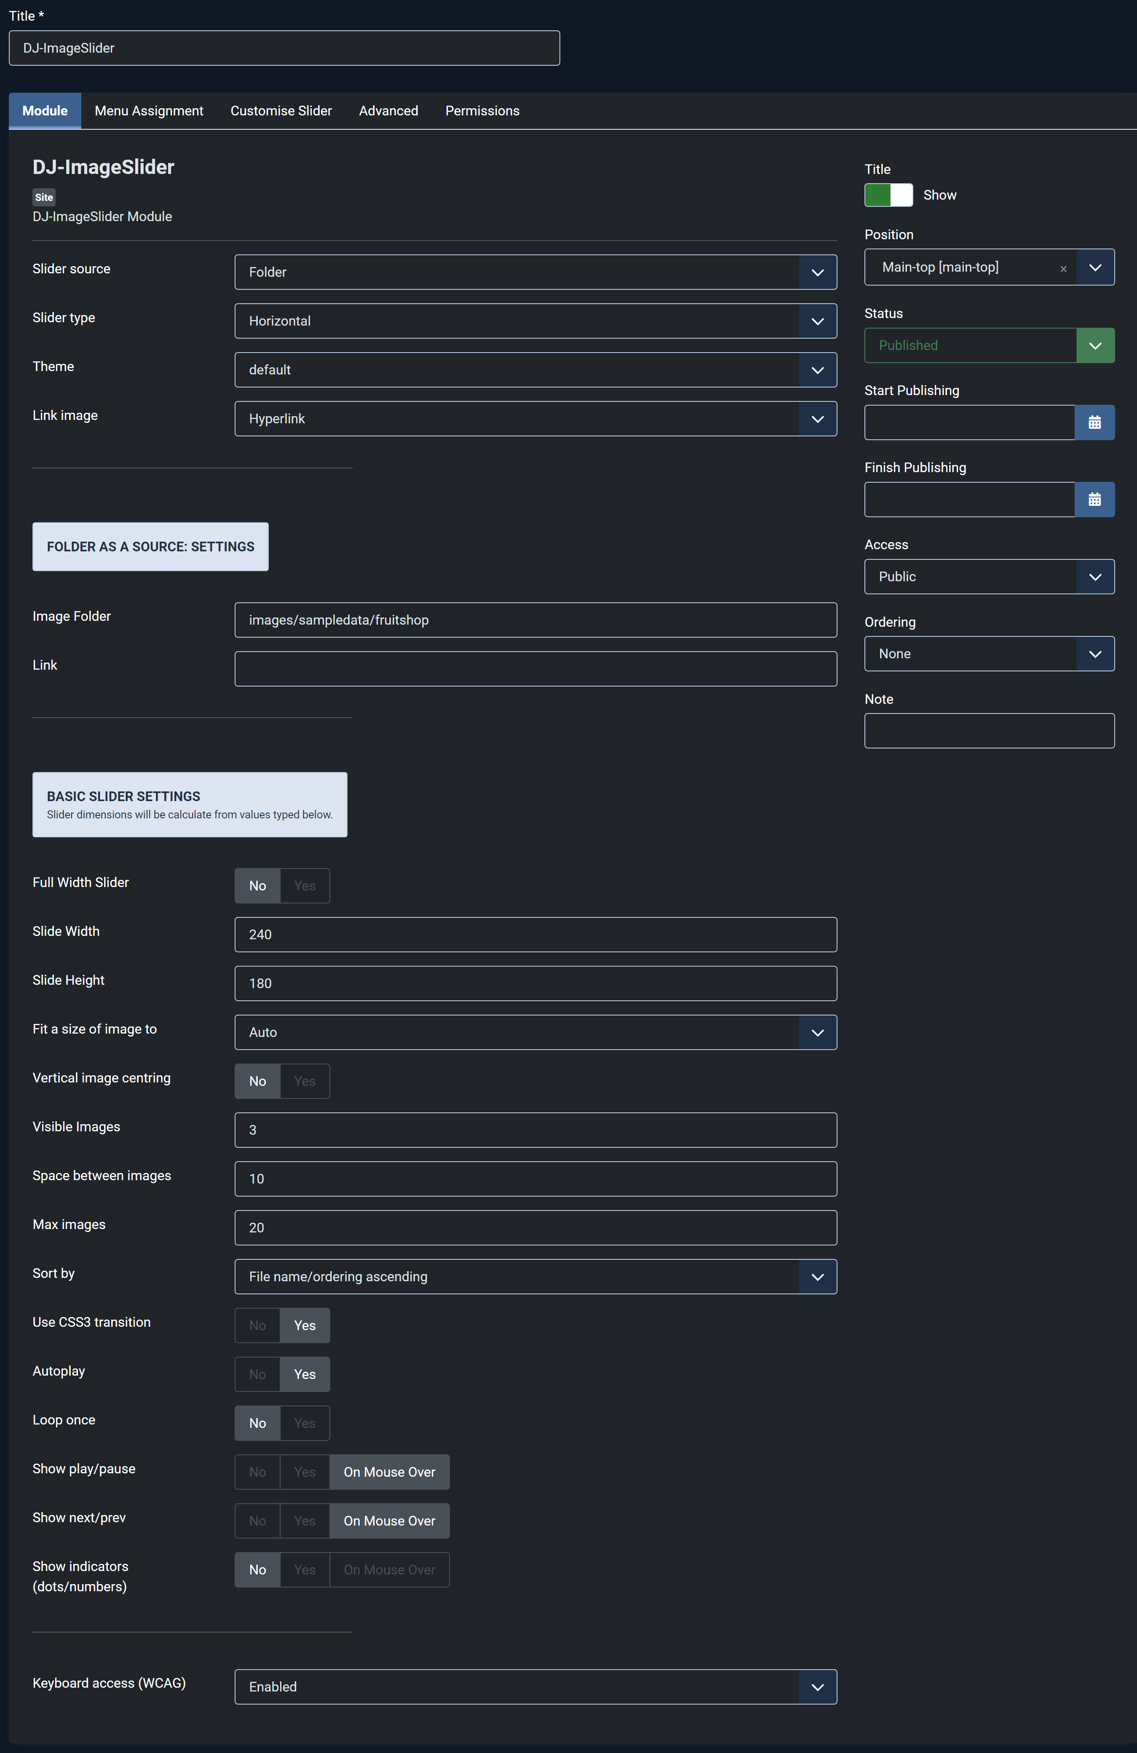Clear the Main-top position selection

point(1063,269)
